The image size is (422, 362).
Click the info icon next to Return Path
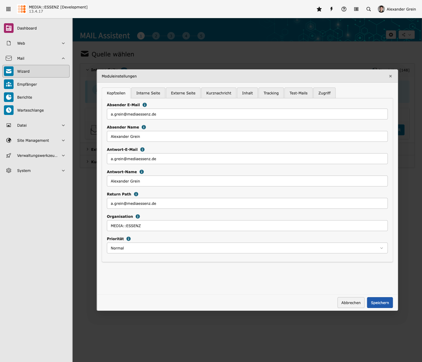(136, 194)
